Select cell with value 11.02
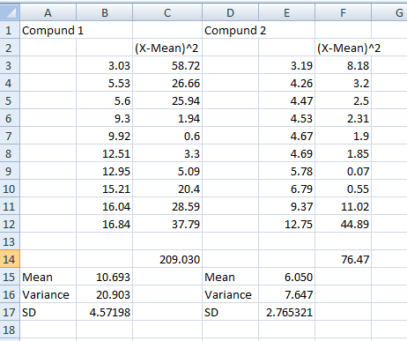Screen dimensions: 407x341 click(344, 206)
